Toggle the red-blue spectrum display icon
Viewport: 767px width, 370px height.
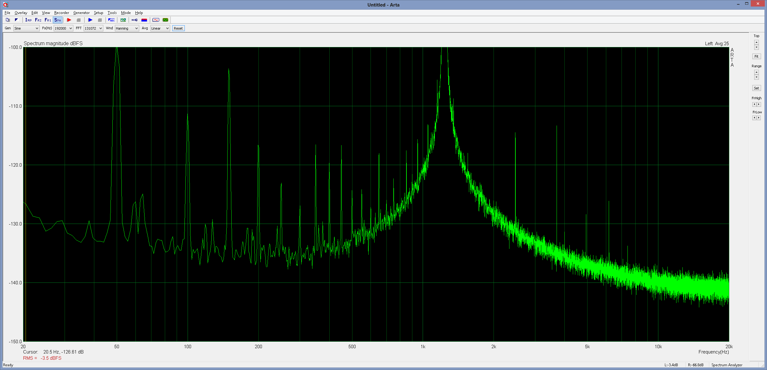coord(144,20)
